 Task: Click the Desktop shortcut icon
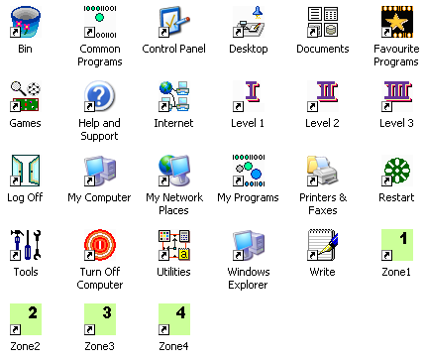click(x=249, y=22)
